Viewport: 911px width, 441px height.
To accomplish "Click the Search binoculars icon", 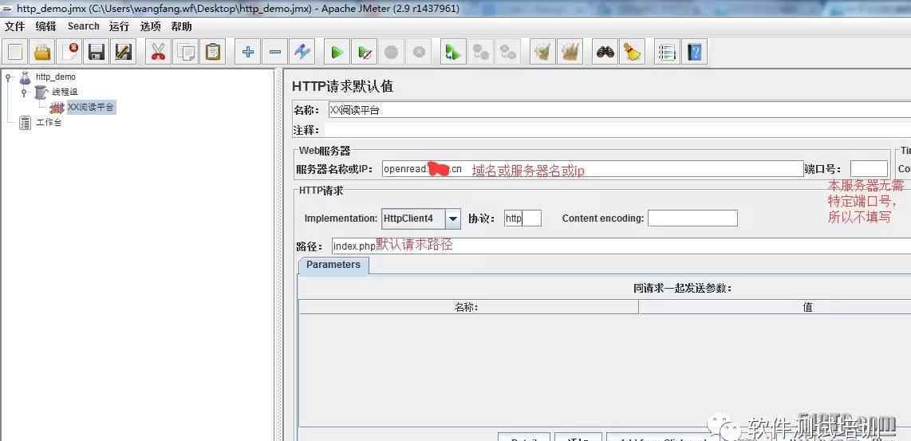I will point(605,53).
